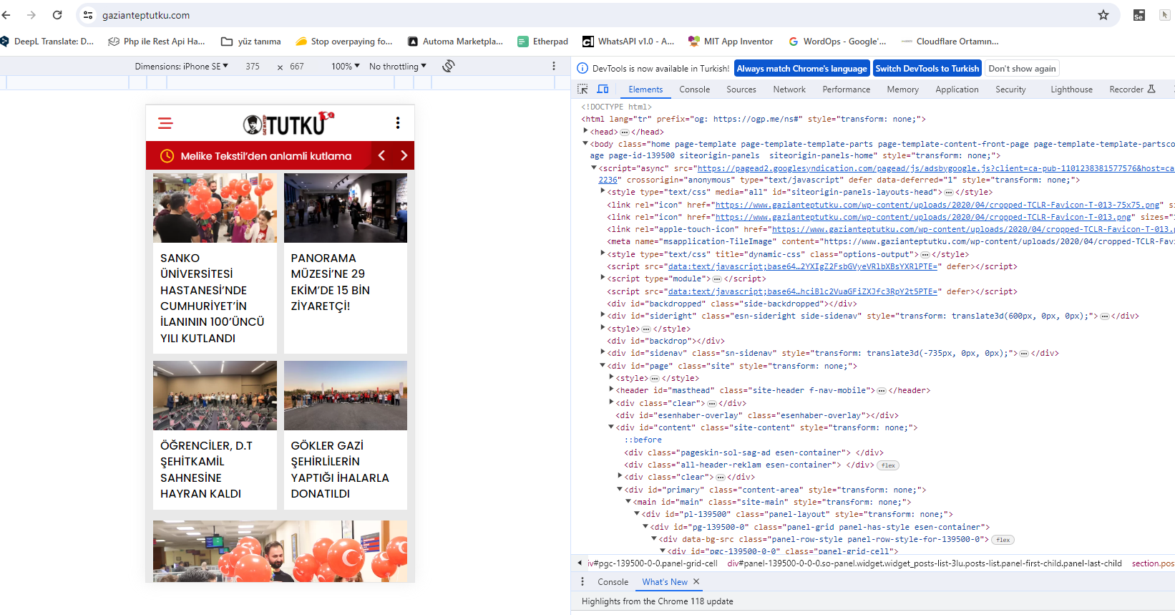Open the DeepL Translate bookmark
The height and width of the screenshot is (615, 1175).
pyautogui.click(x=47, y=42)
